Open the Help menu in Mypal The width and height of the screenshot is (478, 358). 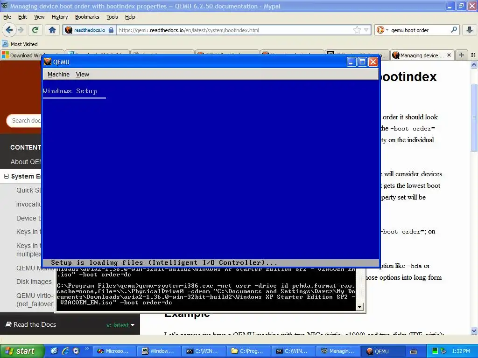point(130,17)
